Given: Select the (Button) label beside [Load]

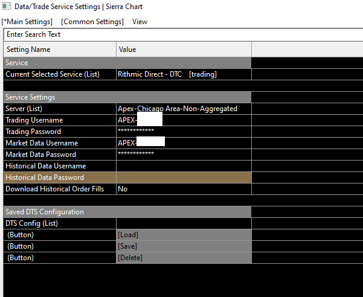Looking at the screenshot, I should point(21,235).
